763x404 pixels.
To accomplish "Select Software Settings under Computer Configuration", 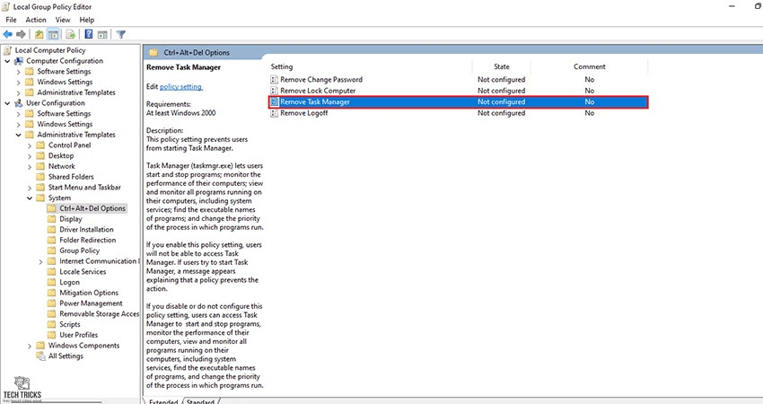I will (x=65, y=71).
